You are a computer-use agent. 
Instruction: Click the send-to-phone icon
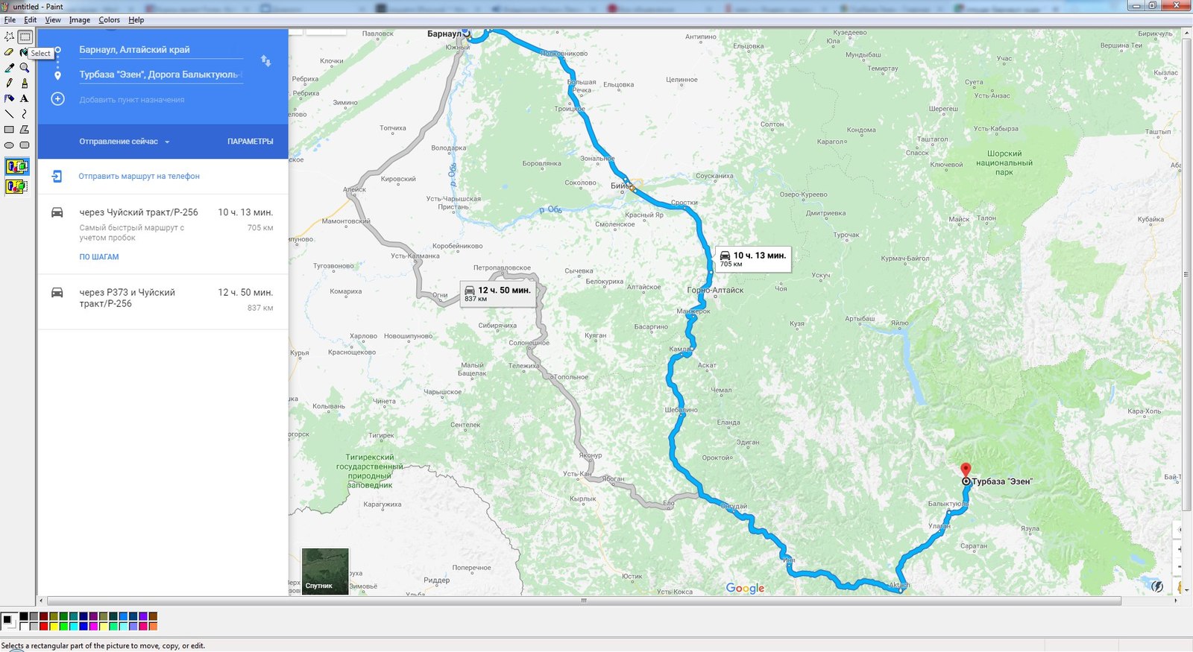tap(57, 177)
